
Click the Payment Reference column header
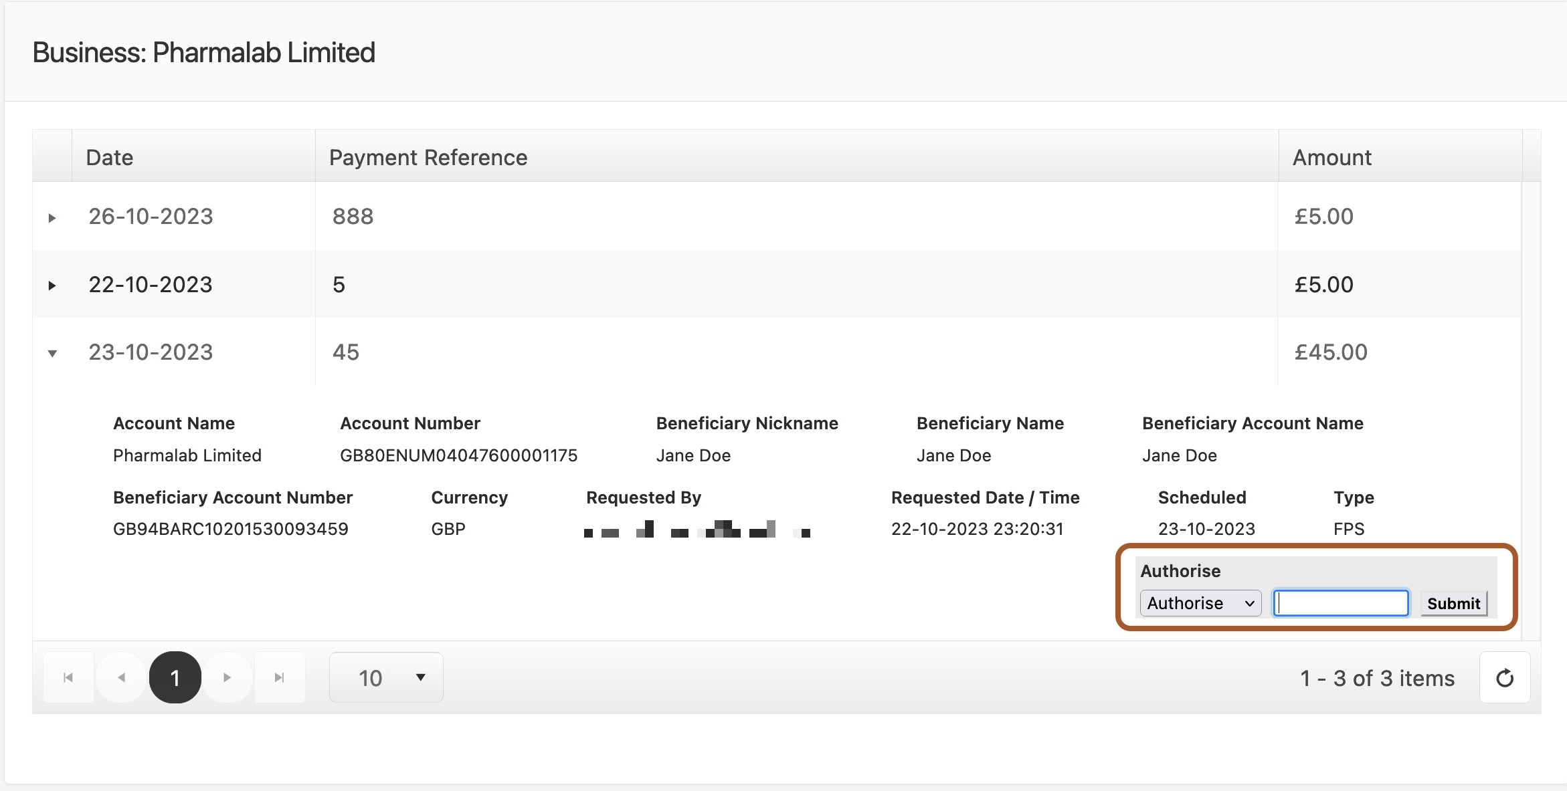click(428, 157)
